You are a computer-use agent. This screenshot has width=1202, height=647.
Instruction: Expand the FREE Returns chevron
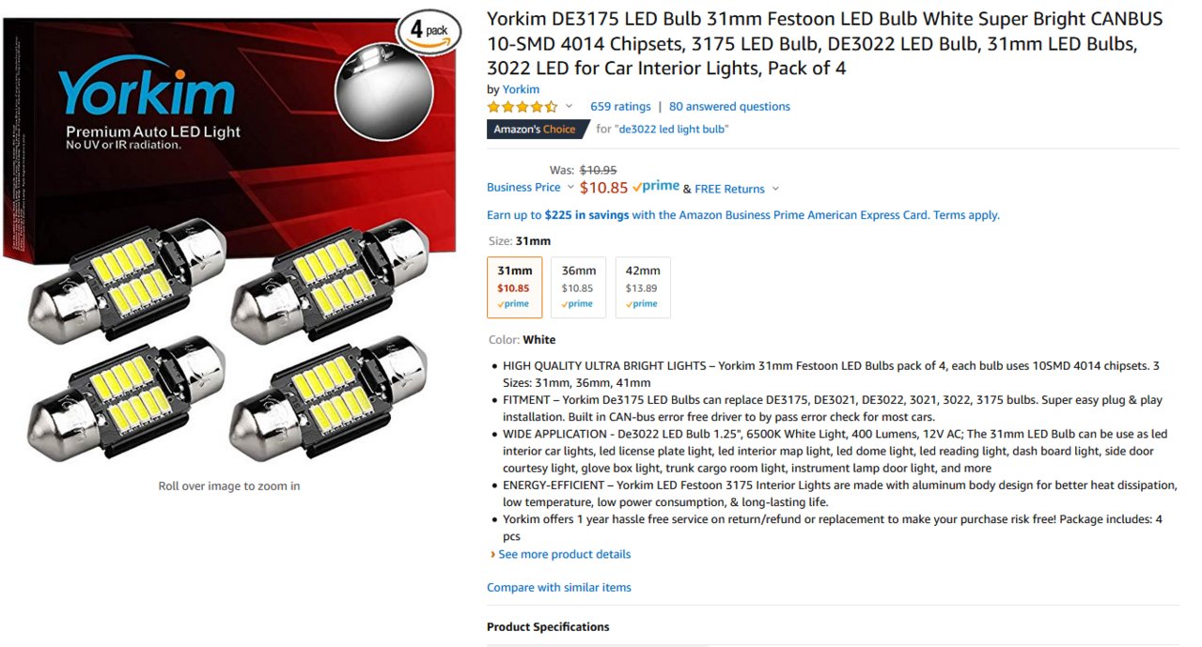(775, 189)
